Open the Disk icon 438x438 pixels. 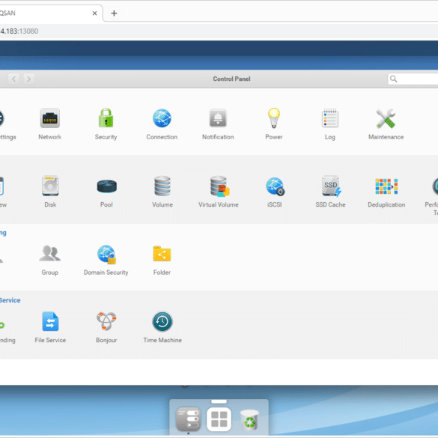[x=50, y=186]
